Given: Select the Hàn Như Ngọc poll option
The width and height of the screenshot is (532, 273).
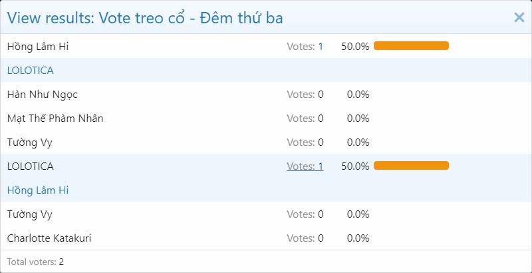Looking at the screenshot, I should 47,95.
